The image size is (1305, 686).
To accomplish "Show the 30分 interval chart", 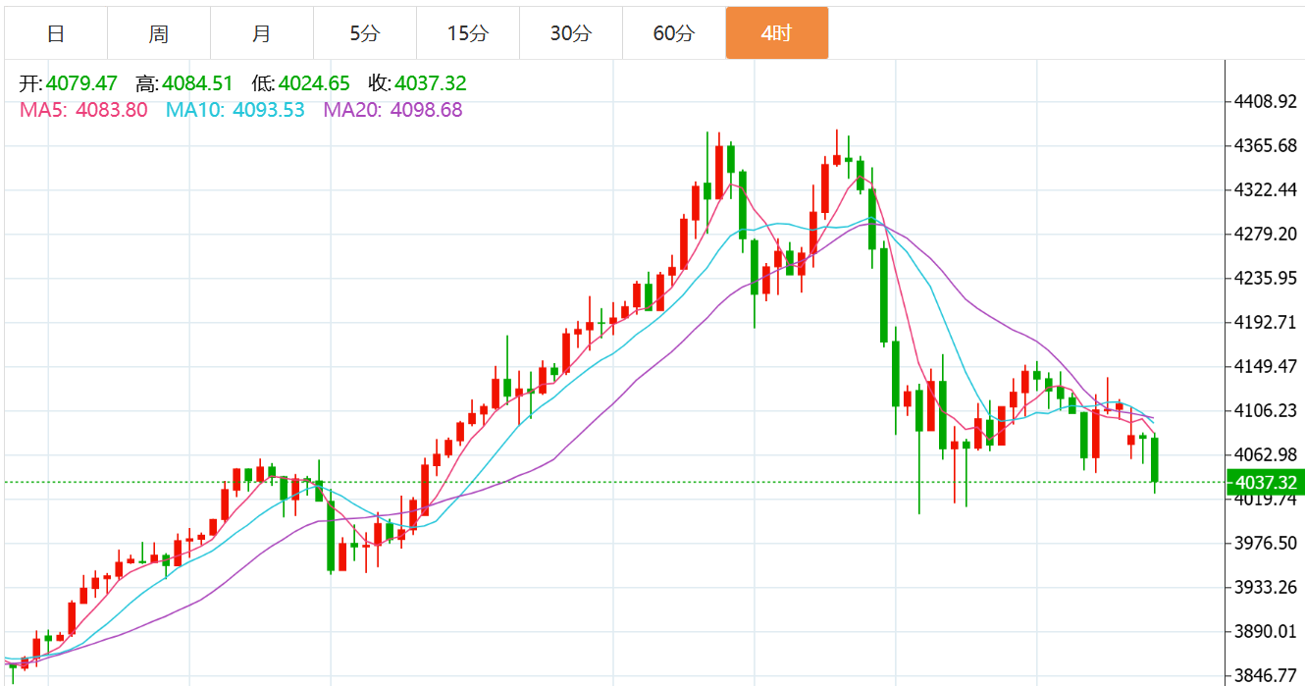I will pos(570,33).
